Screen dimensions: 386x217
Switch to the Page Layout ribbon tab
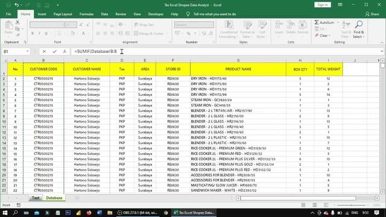[x=63, y=14]
